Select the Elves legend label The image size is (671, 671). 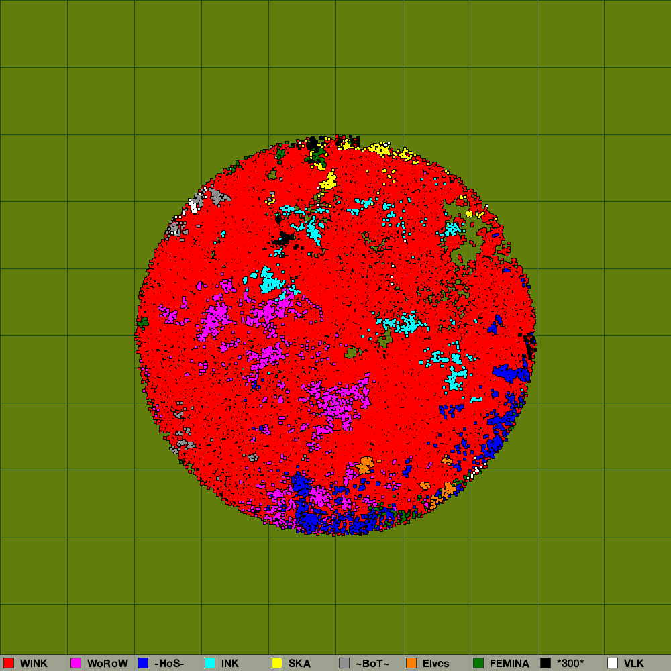pos(436,663)
